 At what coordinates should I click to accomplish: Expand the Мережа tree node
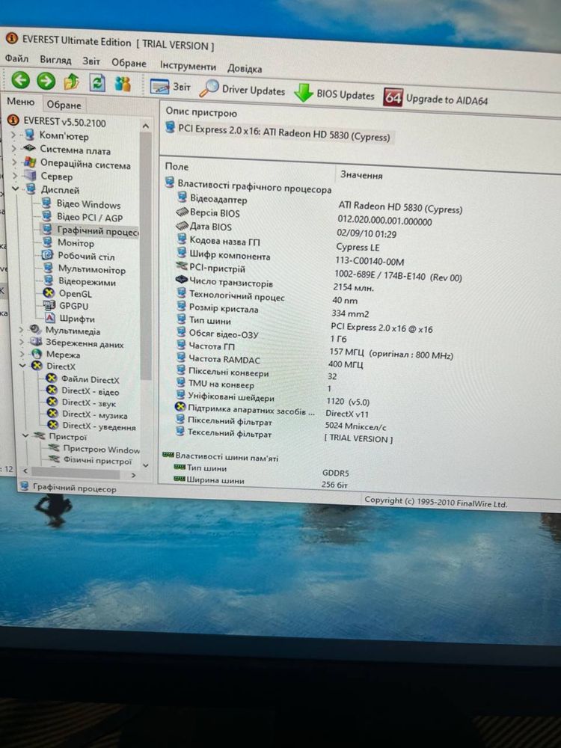22,354
